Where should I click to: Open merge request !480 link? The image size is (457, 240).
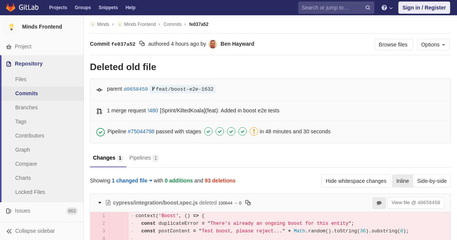[153, 110]
